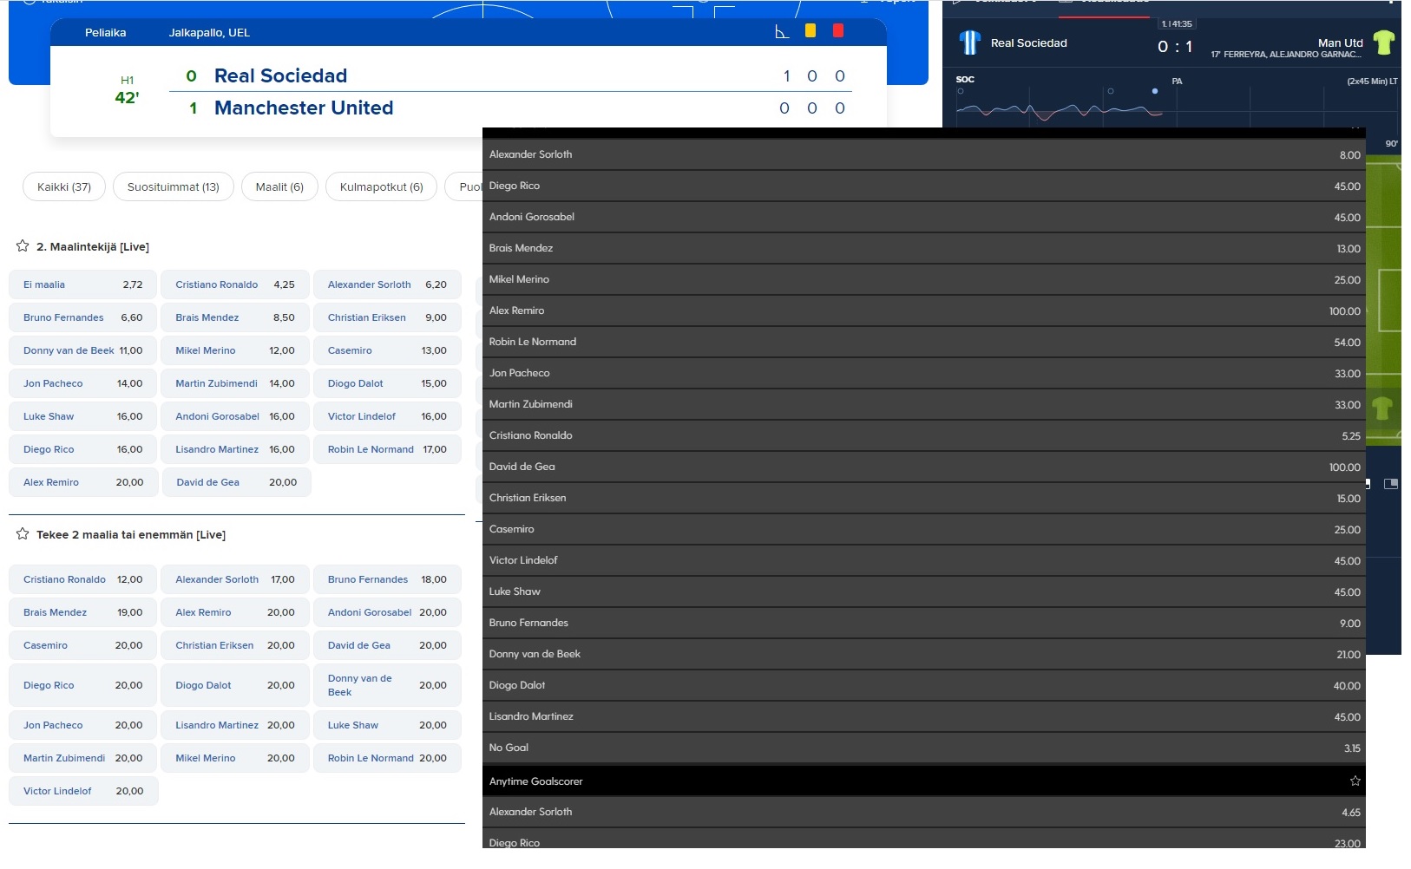This screenshot has width=1411, height=869.
Task: Click the highlighted dot on momentum graph
Action: (x=1154, y=91)
